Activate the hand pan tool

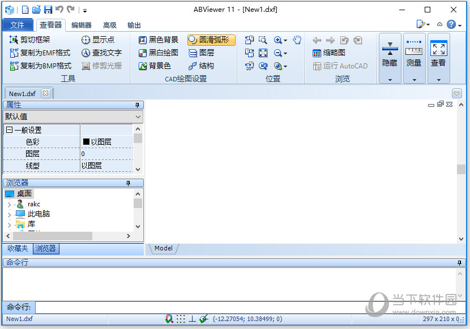point(297,40)
